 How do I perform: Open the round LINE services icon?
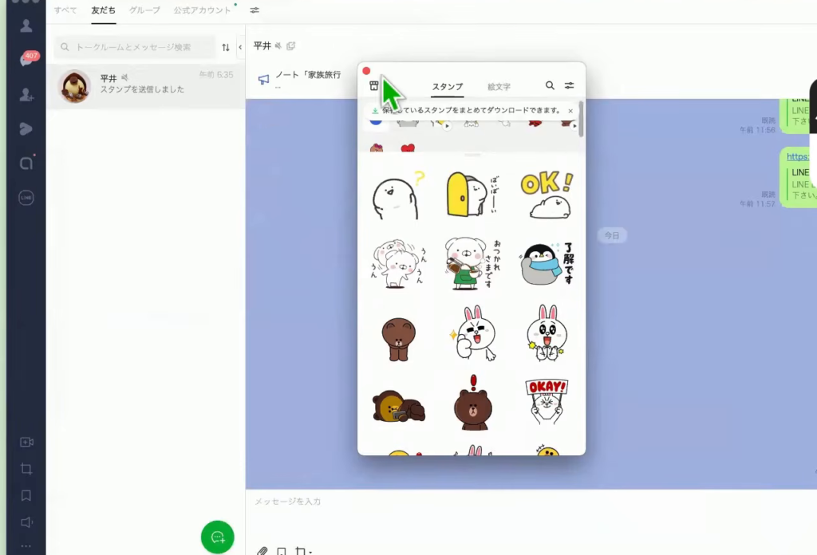[26, 198]
